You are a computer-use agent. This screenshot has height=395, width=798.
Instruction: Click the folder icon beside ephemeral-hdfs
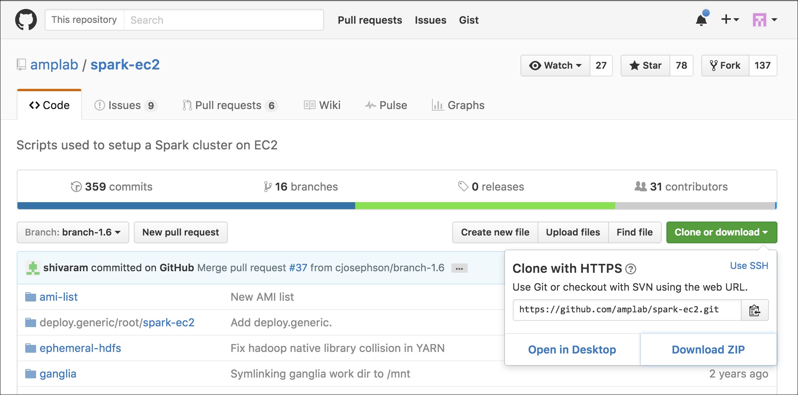(31, 348)
